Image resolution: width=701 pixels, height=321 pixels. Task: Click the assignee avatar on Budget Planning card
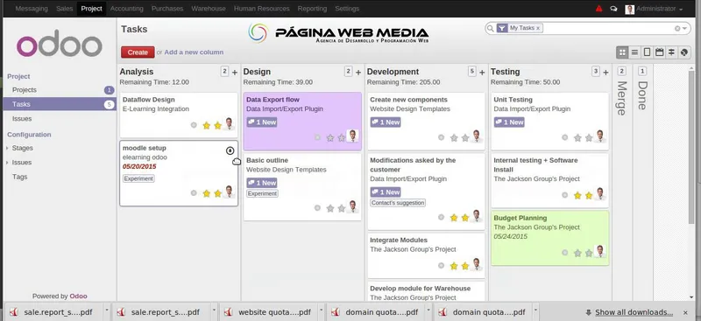(x=600, y=251)
